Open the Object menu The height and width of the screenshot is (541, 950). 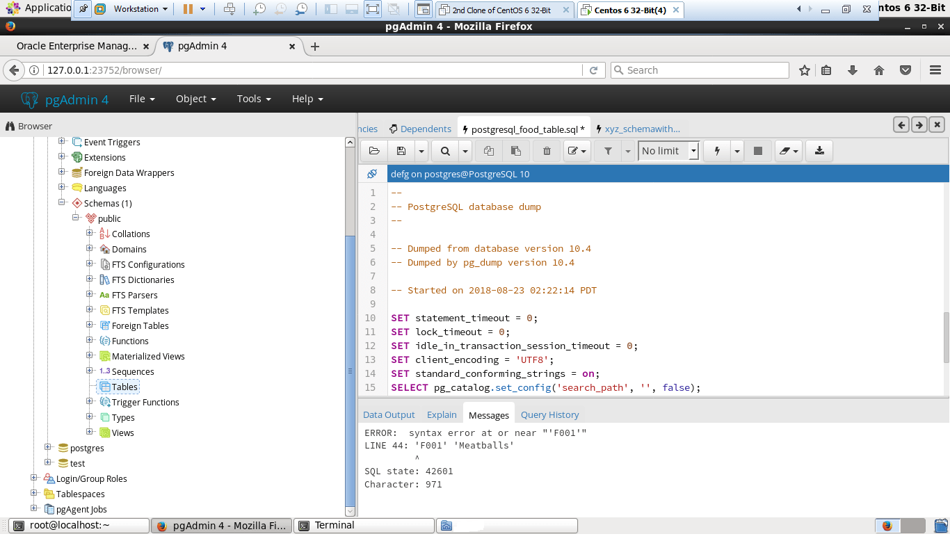click(196, 99)
